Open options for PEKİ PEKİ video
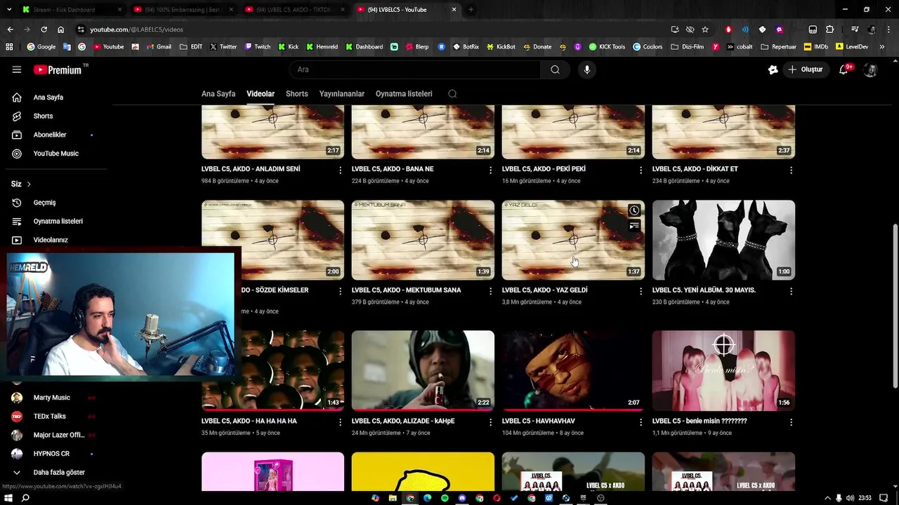This screenshot has height=505, width=899. pyautogui.click(x=641, y=170)
